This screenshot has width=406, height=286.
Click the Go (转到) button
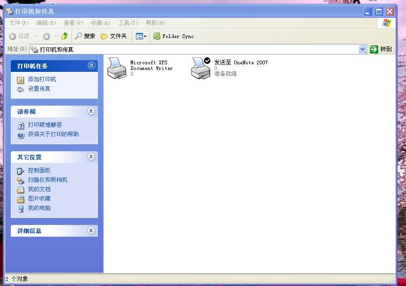coord(381,49)
